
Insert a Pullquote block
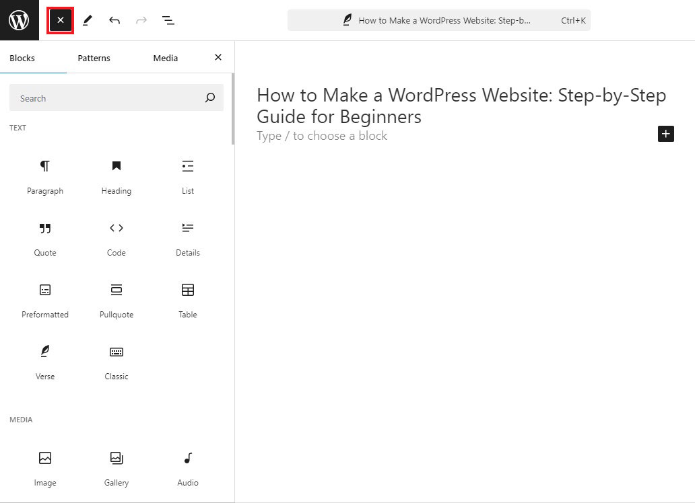(116, 301)
